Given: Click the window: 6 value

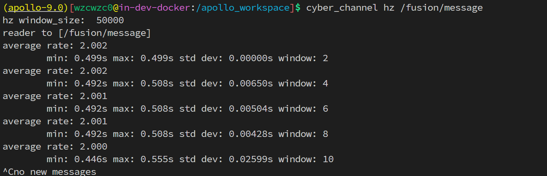Looking at the screenshot, I should point(303,109).
